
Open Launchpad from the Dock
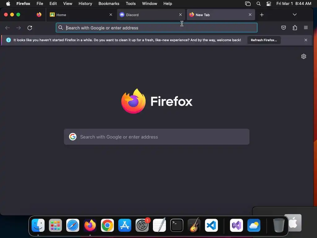pos(55,225)
